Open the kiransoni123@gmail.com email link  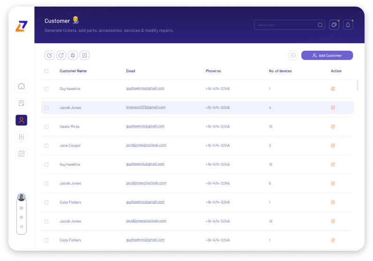tap(145, 107)
